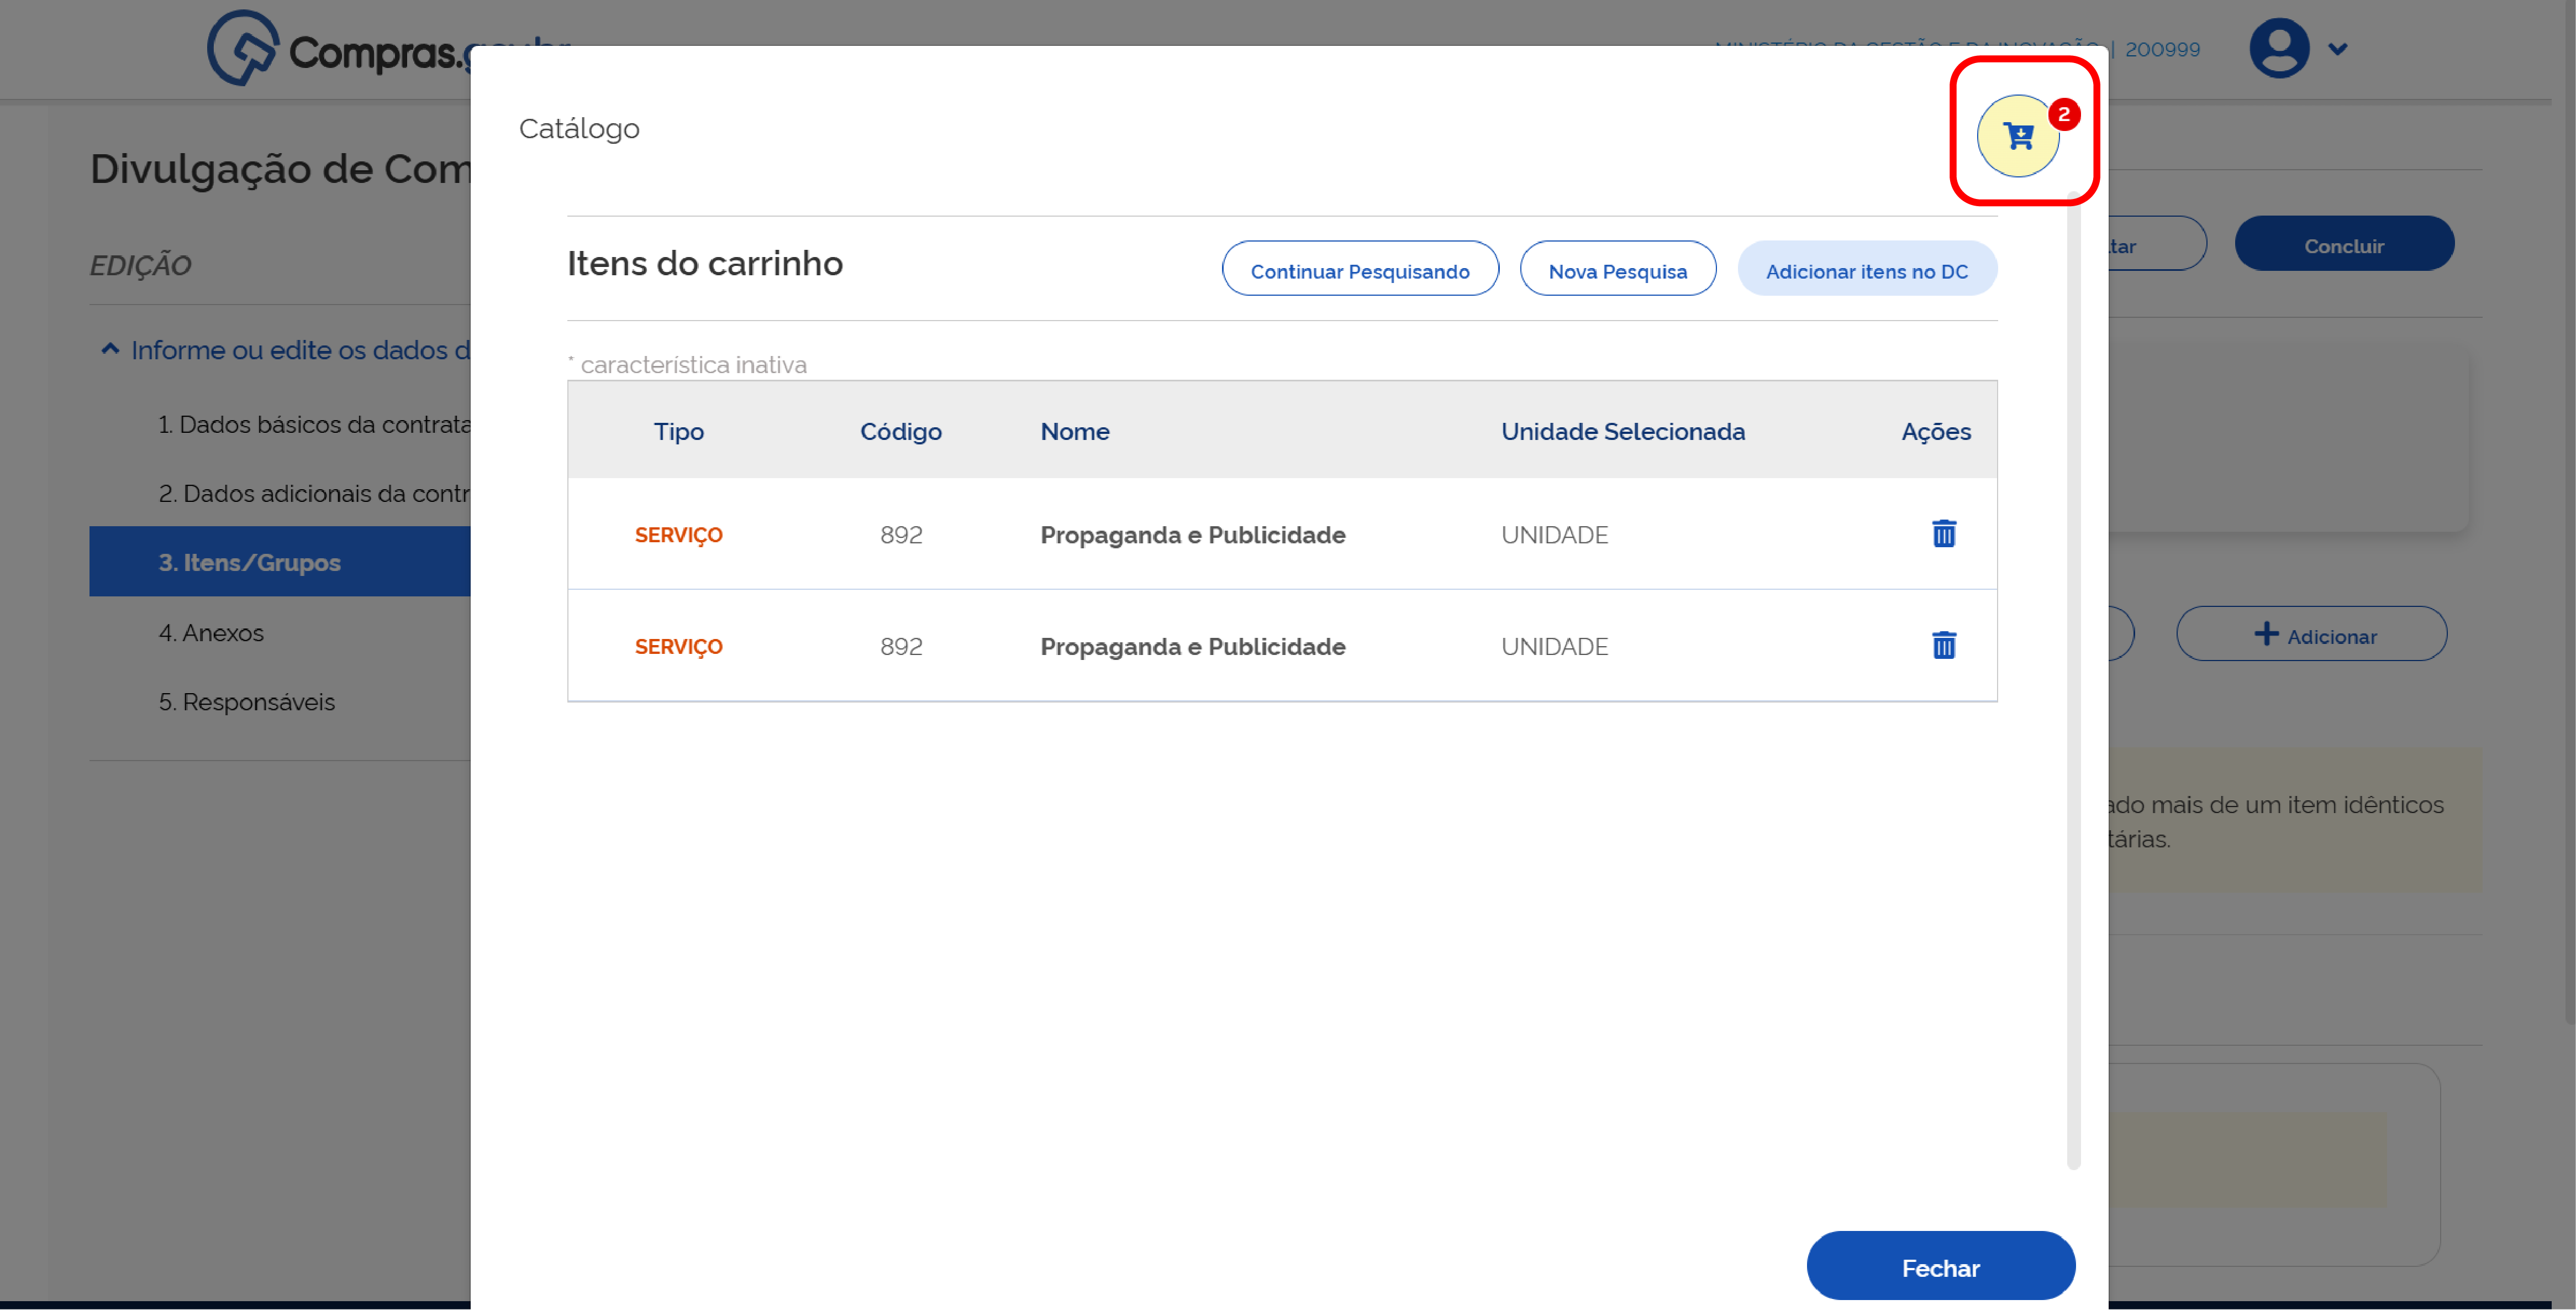This screenshot has height=1310, width=2576.
Task: Delete the first Propaganda e Publicidade row
Action: point(1943,533)
